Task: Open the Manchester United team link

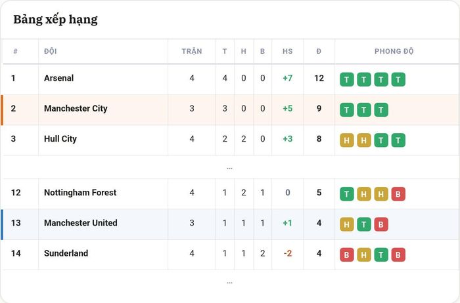Action: 81,223
